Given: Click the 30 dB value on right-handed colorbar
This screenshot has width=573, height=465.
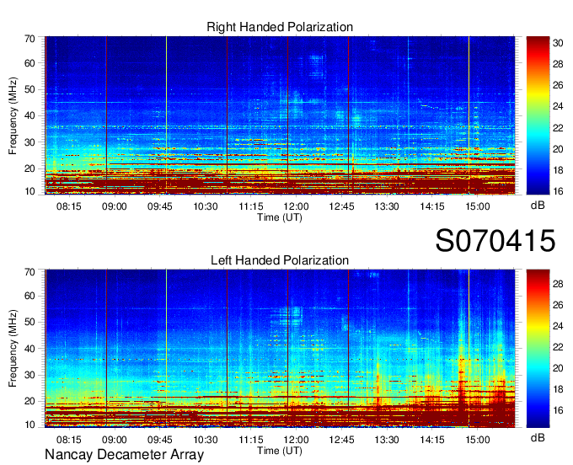Looking at the screenshot, I should (558, 43).
